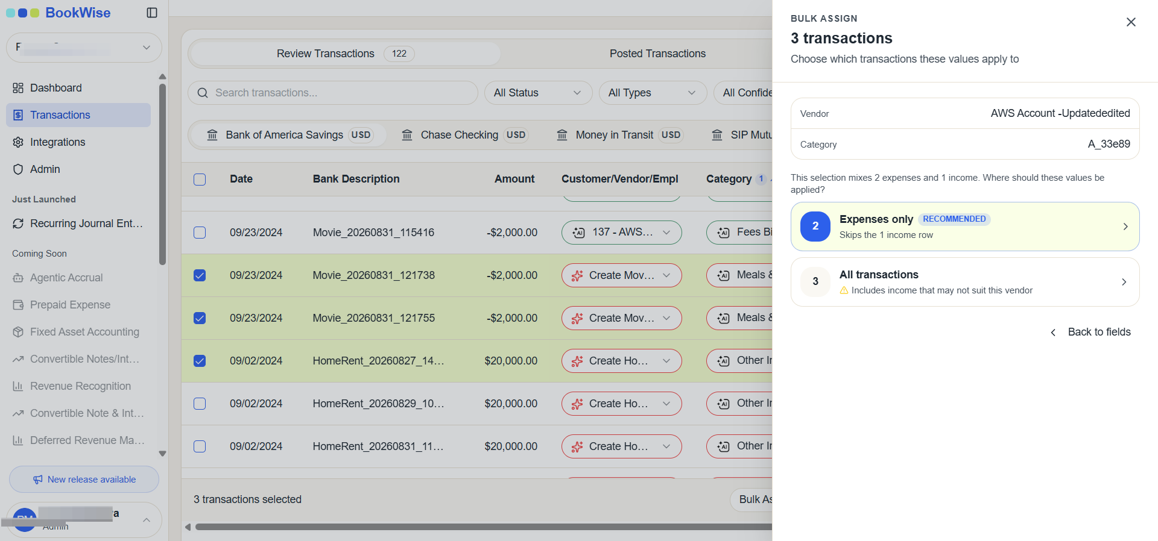Click the search magnifier icon
This screenshot has width=1158, height=541.
203,93
